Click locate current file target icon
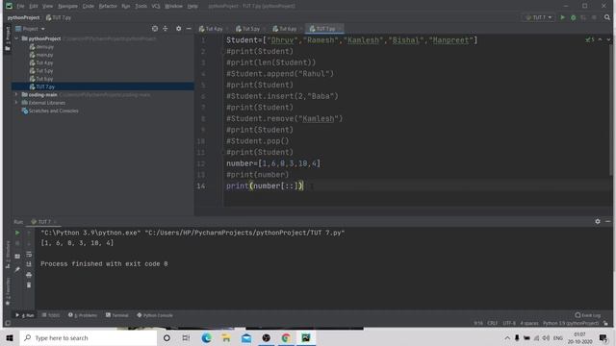Screen dimensions: 616x346 click(x=155, y=29)
